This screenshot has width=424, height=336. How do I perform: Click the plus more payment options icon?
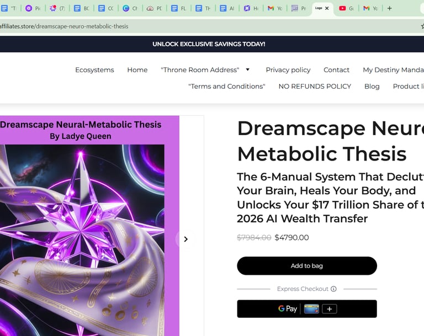coord(330,309)
